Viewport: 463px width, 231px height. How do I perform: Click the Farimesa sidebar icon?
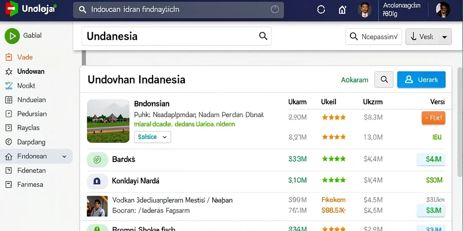pos(9,185)
